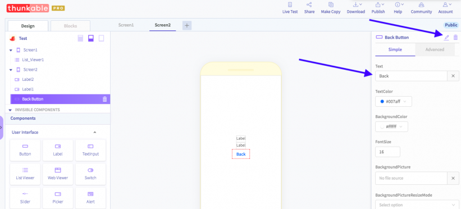
Task: Click the Test project icon
Action: [13, 39]
